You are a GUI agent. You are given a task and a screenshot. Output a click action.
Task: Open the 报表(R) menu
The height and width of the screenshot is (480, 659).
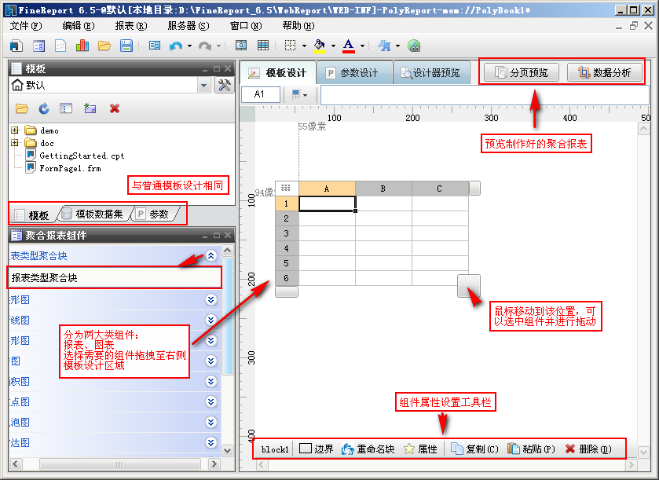pyautogui.click(x=131, y=26)
